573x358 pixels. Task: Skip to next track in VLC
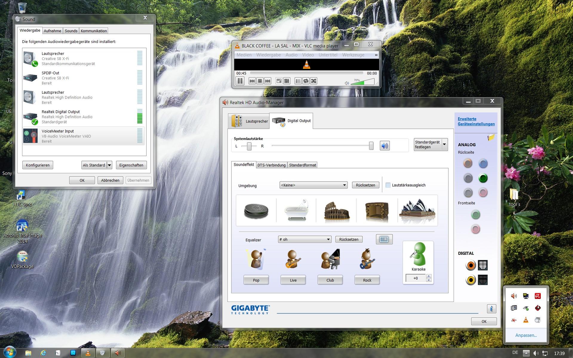tap(268, 81)
